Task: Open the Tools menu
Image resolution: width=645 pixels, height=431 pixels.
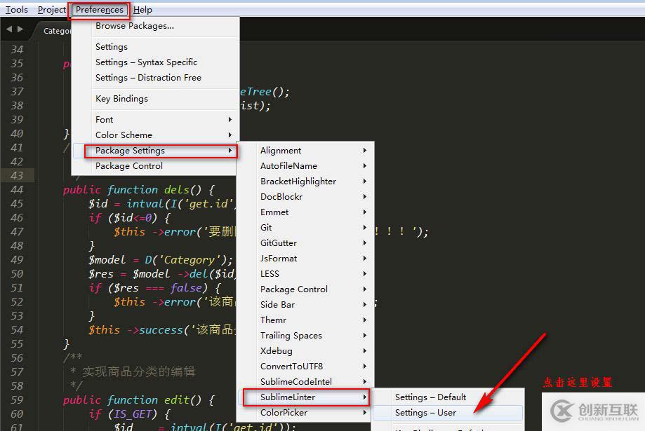Action: pyautogui.click(x=17, y=9)
